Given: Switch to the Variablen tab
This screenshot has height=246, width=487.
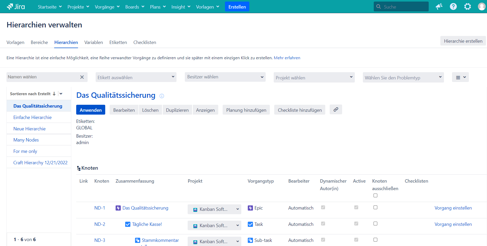Looking at the screenshot, I should 94,42.
